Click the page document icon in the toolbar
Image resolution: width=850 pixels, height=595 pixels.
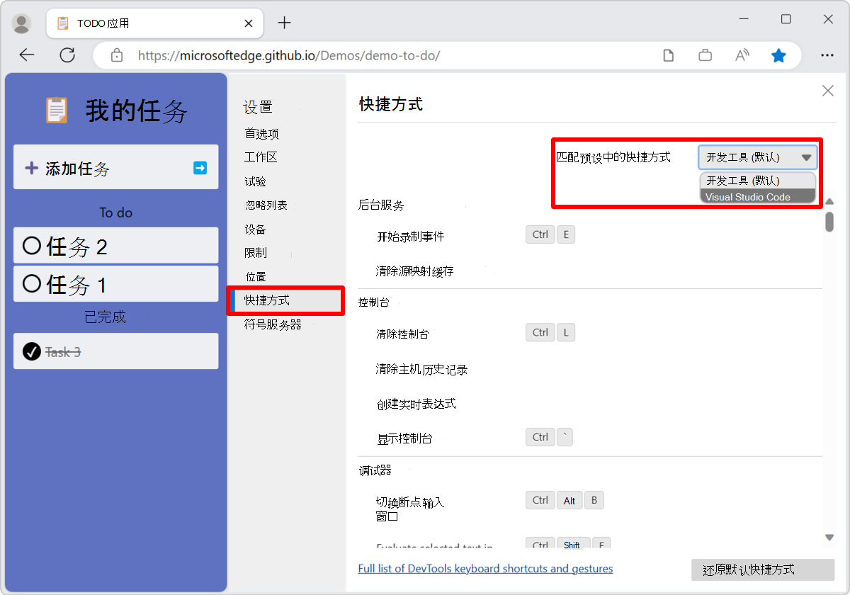(x=668, y=54)
